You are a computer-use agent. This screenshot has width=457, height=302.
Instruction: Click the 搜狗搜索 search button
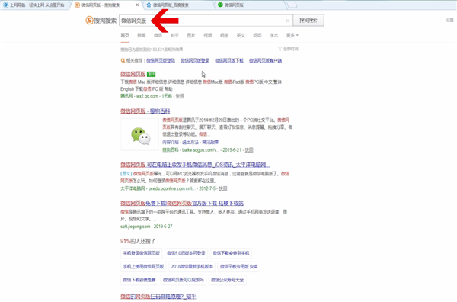pyautogui.click(x=308, y=20)
